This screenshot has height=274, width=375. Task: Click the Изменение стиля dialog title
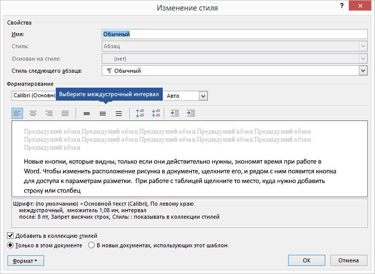click(x=187, y=8)
